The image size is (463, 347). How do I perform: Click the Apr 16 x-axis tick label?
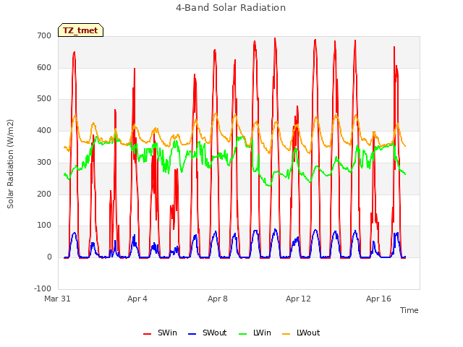click(x=378, y=299)
